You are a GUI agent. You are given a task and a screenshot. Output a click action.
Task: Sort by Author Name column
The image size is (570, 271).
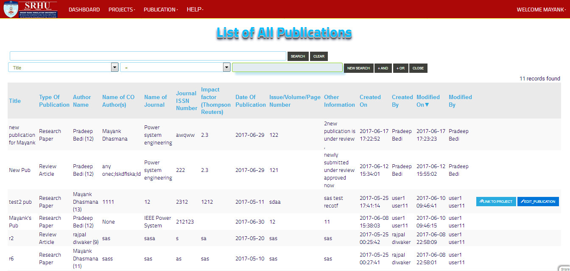point(82,101)
